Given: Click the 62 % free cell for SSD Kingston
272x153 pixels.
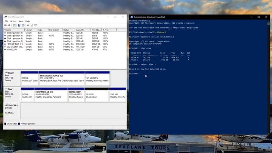Looking at the screenshot, I should (x=105, y=47).
